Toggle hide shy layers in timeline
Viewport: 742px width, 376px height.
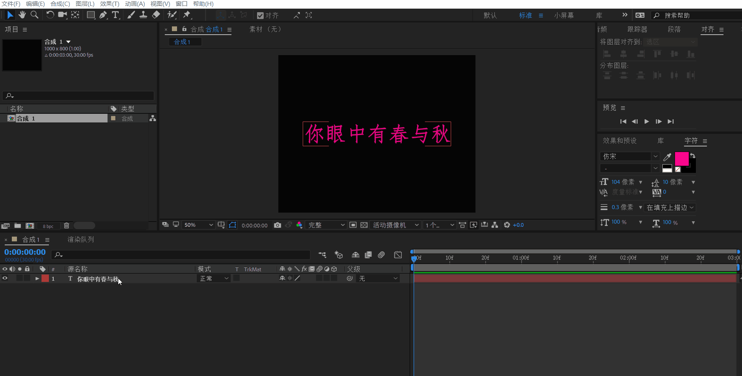coord(355,255)
